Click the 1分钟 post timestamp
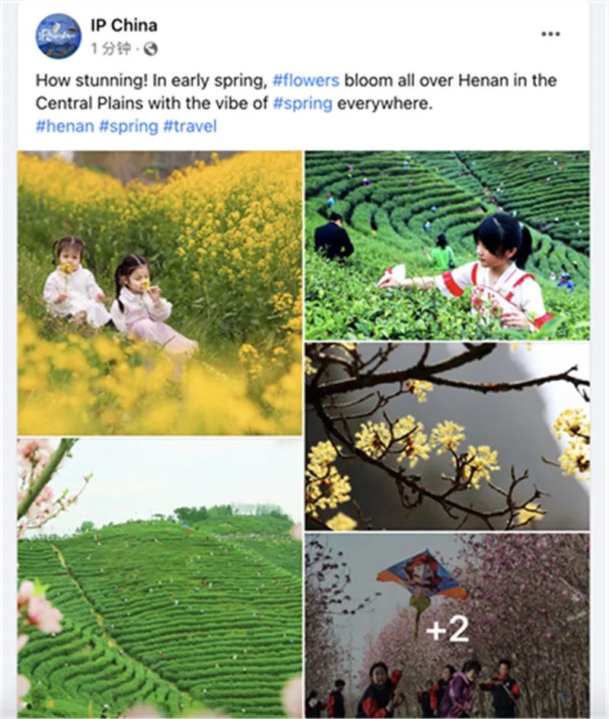This screenshot has width=609, height=719. (x=111, y=48)
